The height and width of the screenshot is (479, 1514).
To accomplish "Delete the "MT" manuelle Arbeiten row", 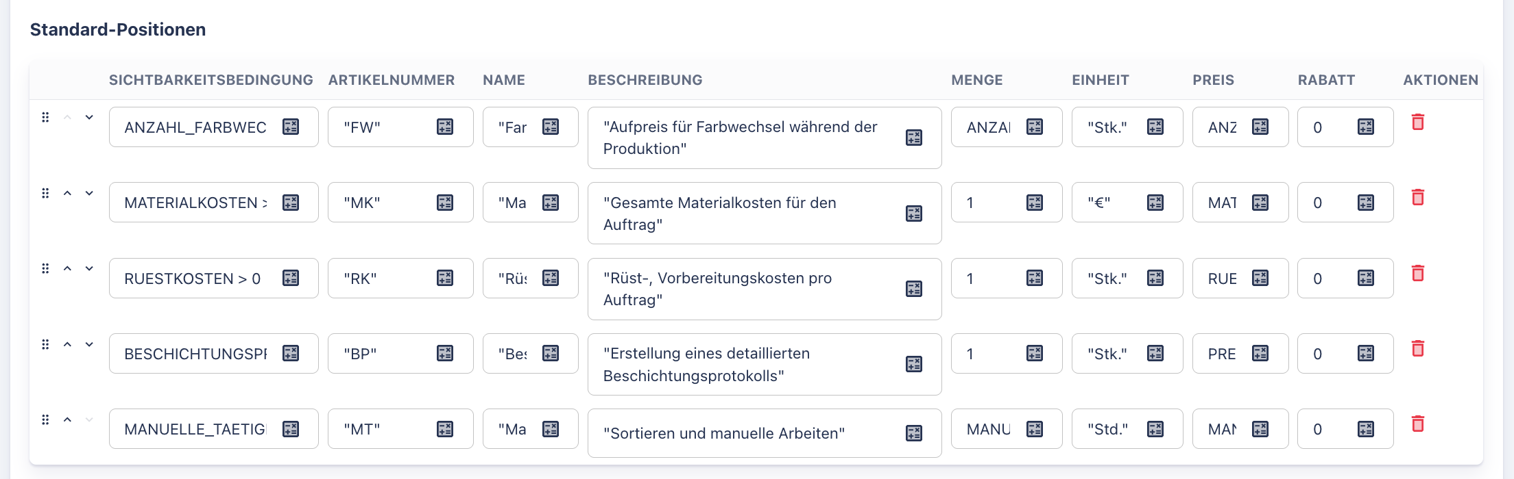I will pos(1418,424).
